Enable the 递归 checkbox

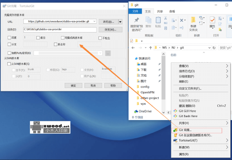click(38, 38)
